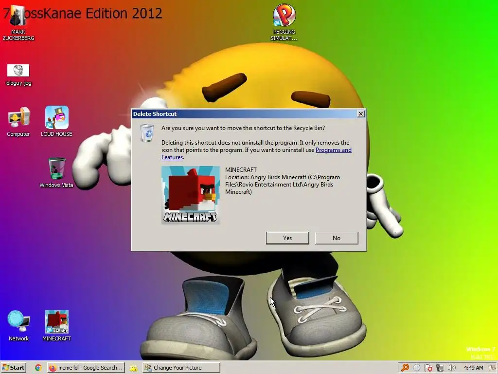Open the Start menu
This screenshot has height=374, width=498.
coord(13,368)
